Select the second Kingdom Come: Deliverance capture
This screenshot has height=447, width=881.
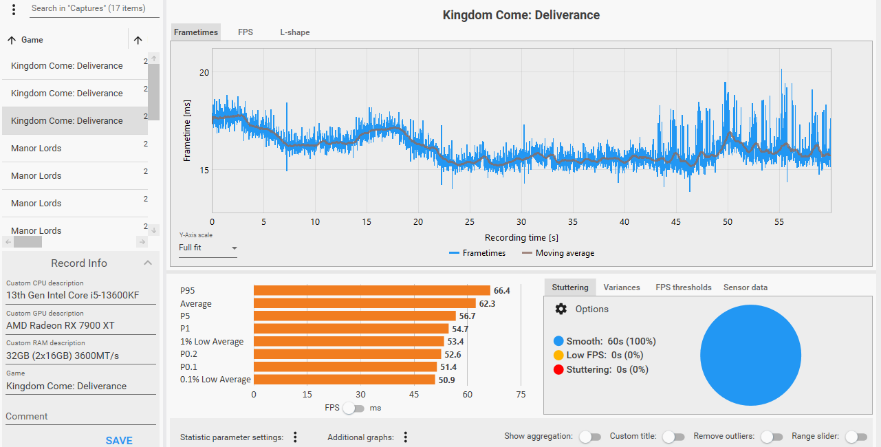point(74,94)
